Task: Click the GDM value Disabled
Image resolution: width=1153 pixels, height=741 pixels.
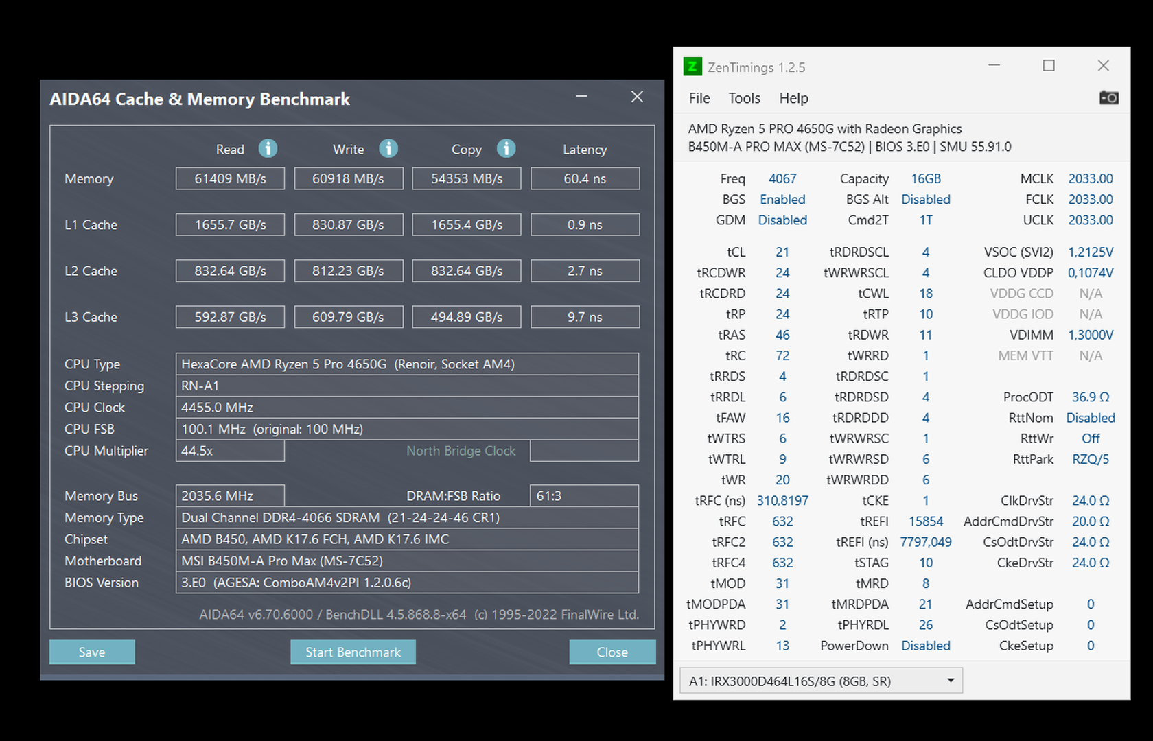Action: click(782, 220)
